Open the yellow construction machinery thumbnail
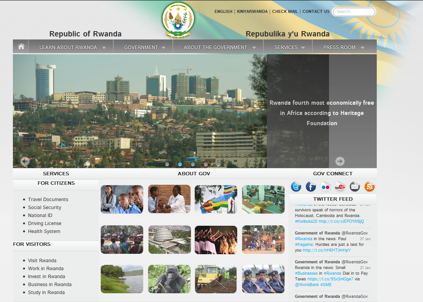 (x=216, y=279)
